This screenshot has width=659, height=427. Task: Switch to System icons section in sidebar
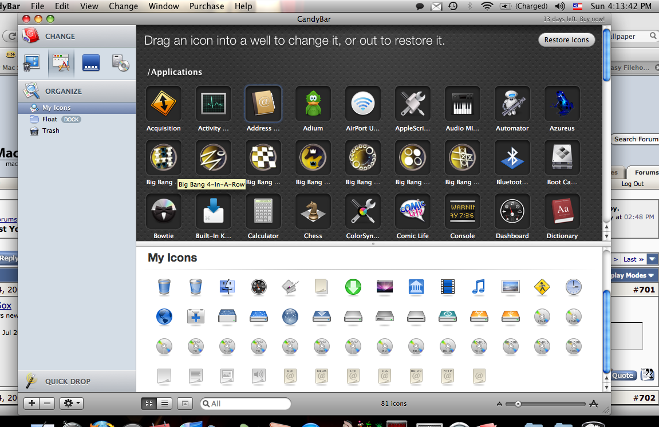(31, 63)
